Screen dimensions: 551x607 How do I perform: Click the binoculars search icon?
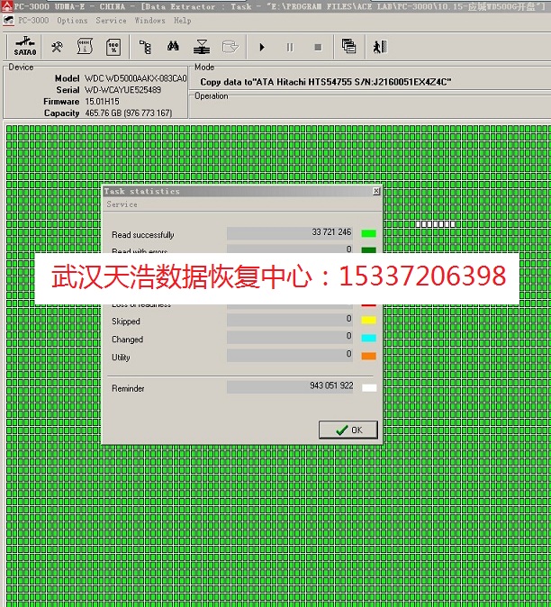[x=175, y=46]
